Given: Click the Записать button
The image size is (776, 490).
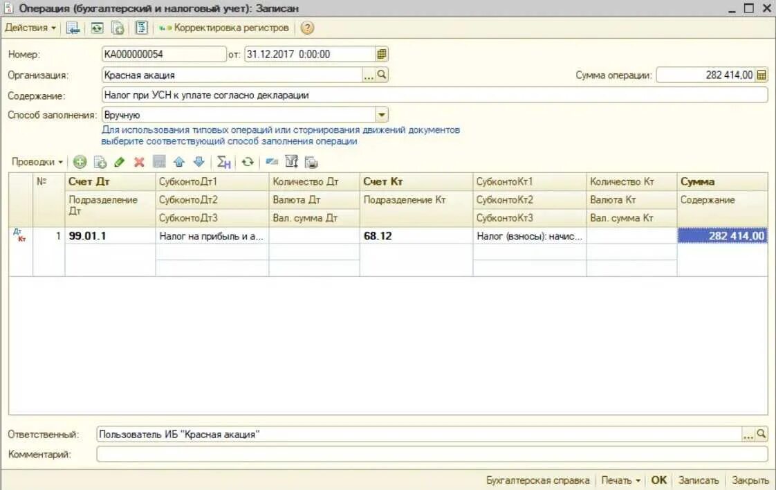Looking at the screenshot, I should (x=699, y=480).
